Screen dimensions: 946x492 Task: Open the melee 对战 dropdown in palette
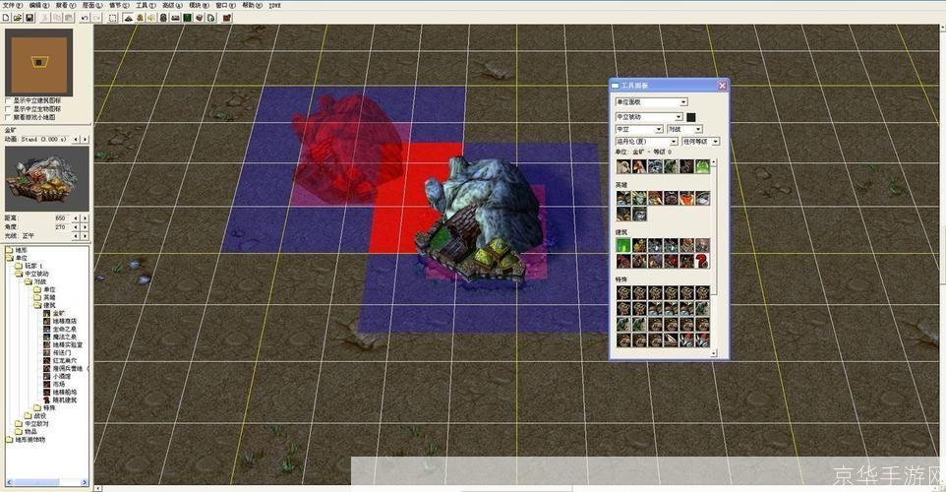pos(684,129)
